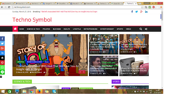Open the SCIENCE & TECH menu item
The width and height of the screenshot is (174, 109).
tap(33, 29)
